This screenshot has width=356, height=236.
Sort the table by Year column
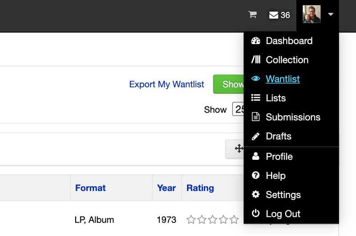[x=166, y=188]
